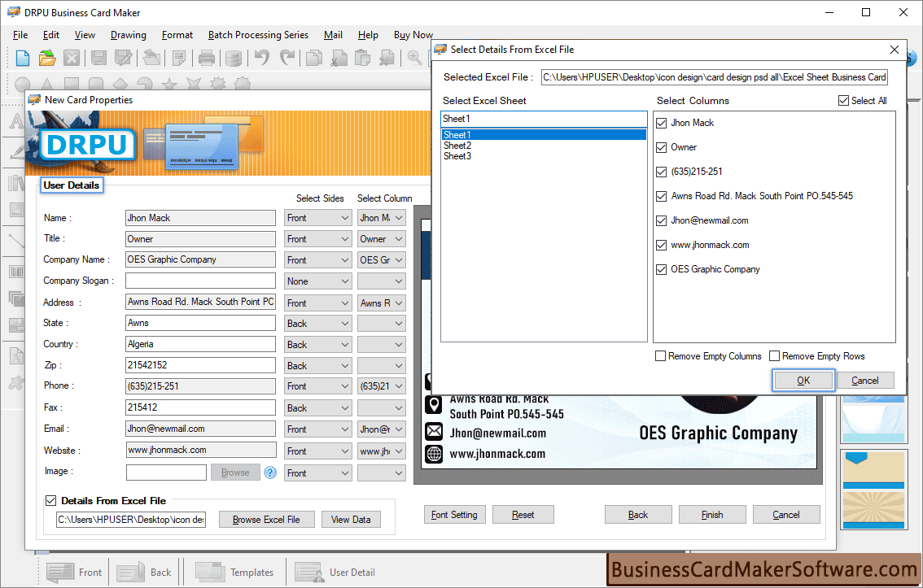Screen dimensions: 923x588
Task: Click the New document toolbar icon
Action: point(22,58)
